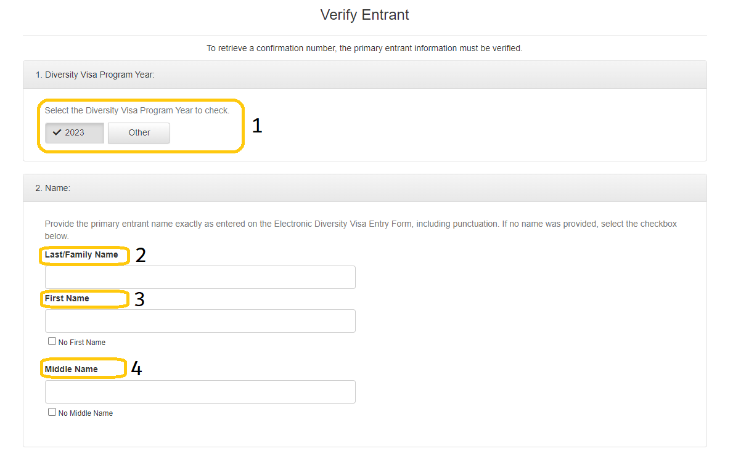Viewport: 733px width, 459px height.
Task: Enable the No Middle Name checkbox
Action: pos(52,412)
